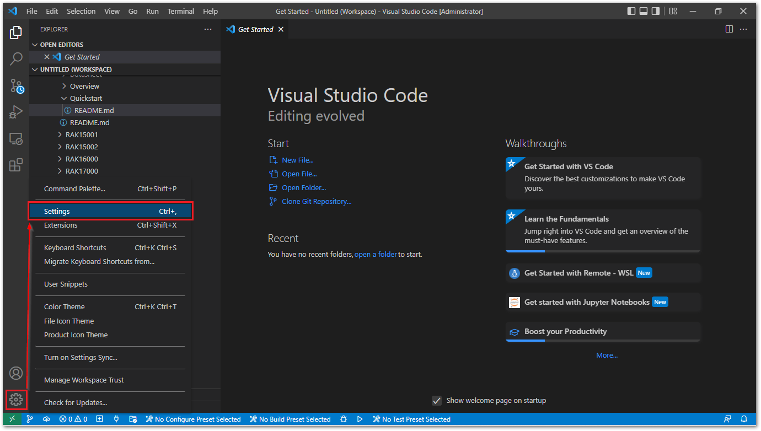Click the play launch icon in status bar
The width and height of the screenshot is (761, 431).
tap(360, 419)
